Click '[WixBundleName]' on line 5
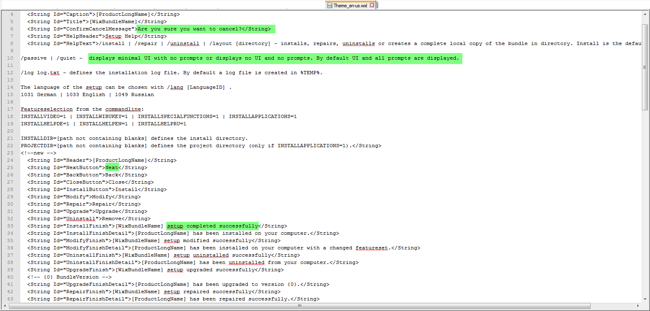The image size is (650, 311). (113, 21)
